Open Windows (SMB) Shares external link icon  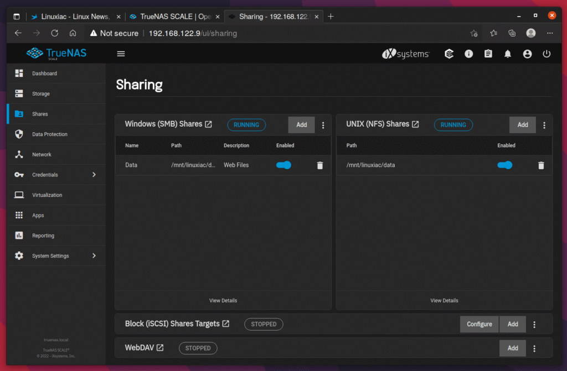[209, 124]
